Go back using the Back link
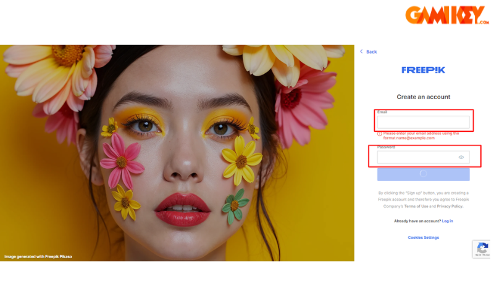Viewport: 494px width, 308px height. (372, 52)
